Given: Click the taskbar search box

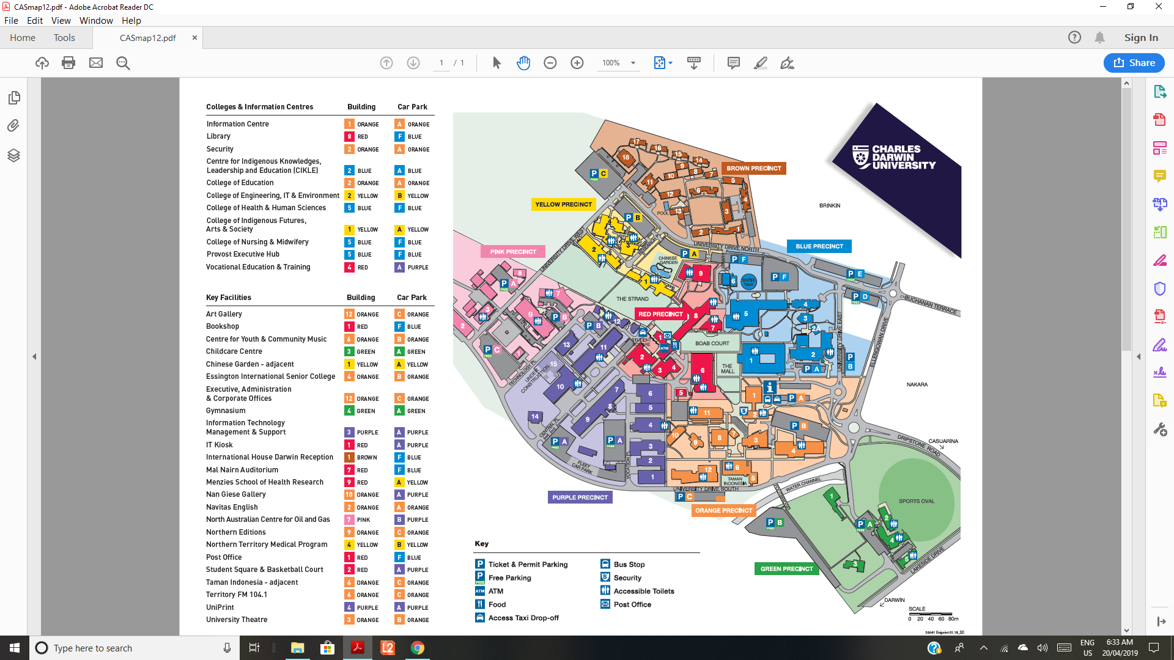Looking at the screenshot, I should click(x=135, y=648).
